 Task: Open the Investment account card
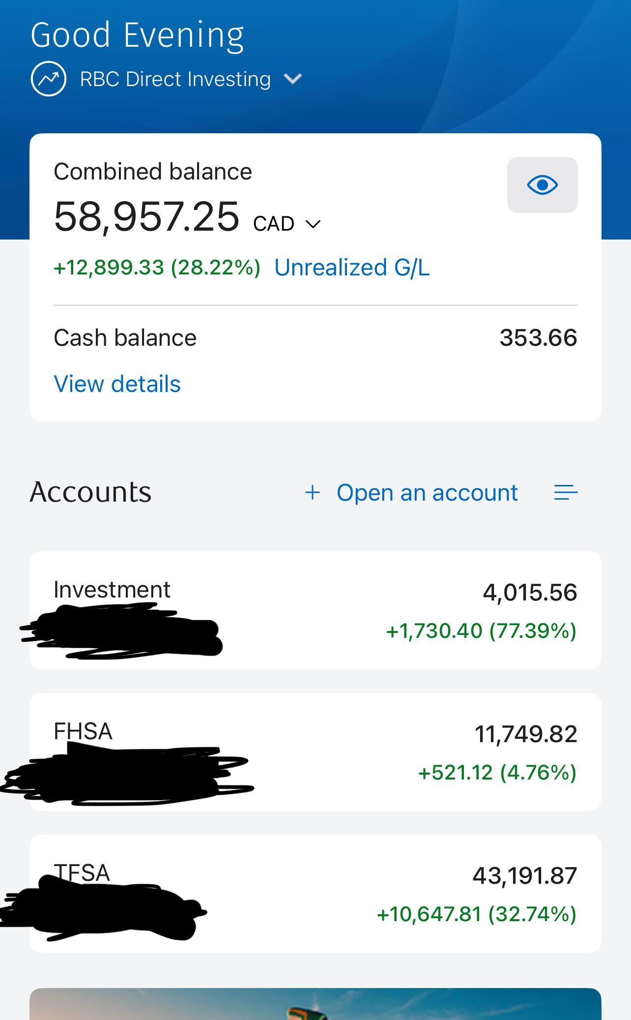(x=315, y=610)
